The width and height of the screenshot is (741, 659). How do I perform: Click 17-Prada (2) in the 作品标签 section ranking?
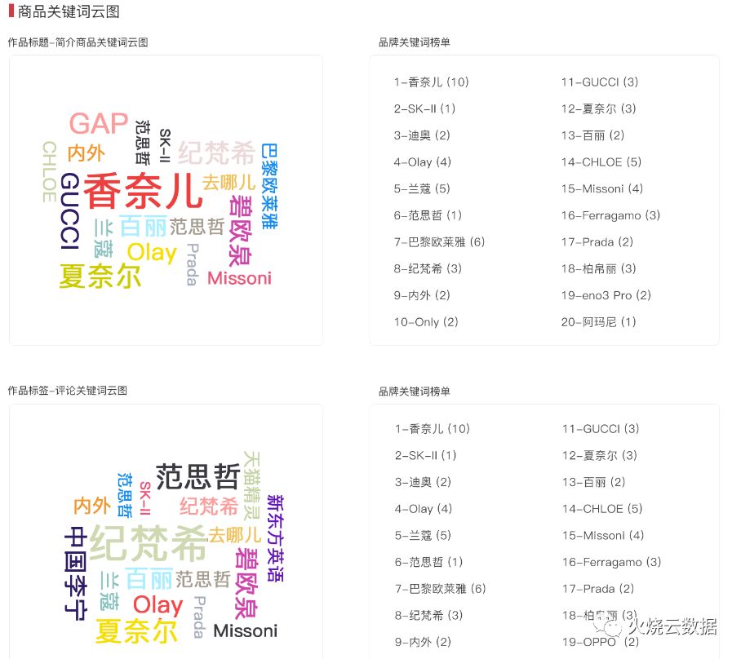click(598, 589)
